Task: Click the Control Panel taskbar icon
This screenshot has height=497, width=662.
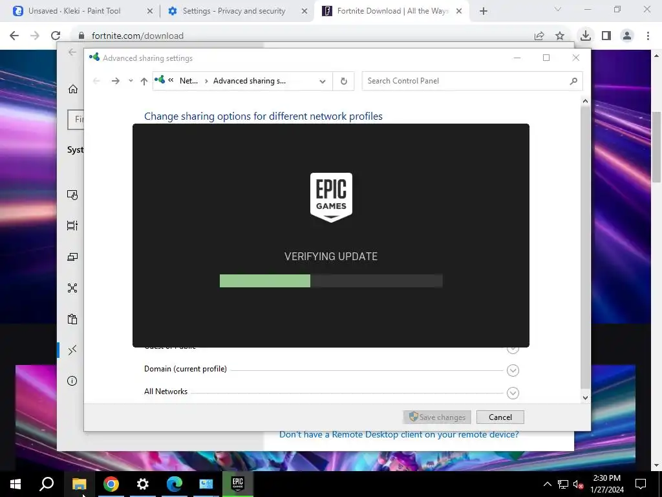Action: pos(206,484)
